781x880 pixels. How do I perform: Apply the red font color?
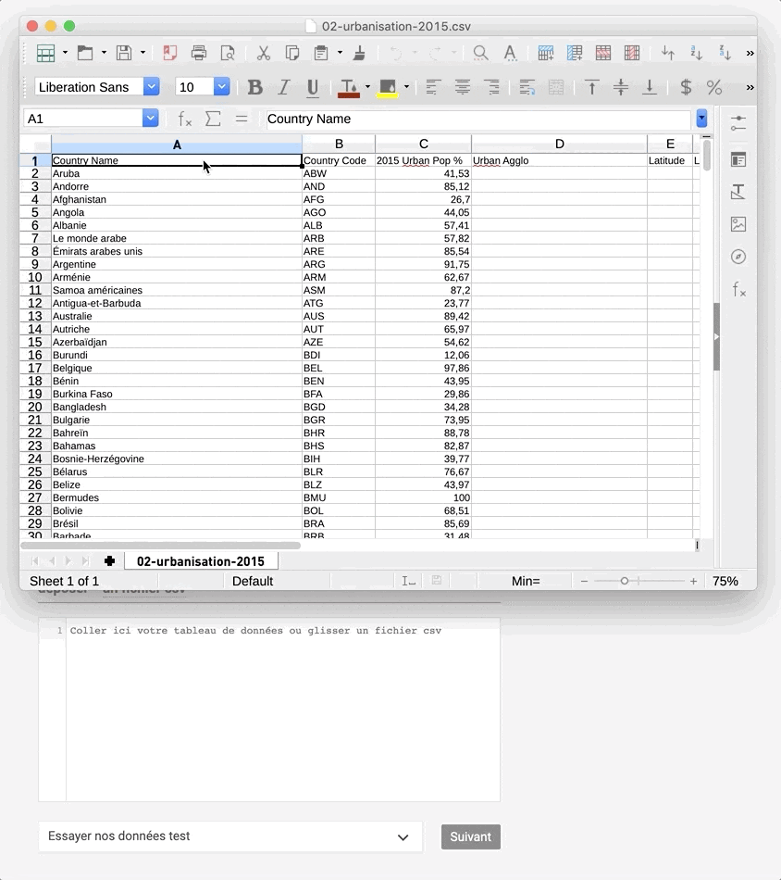coord(348,88)
